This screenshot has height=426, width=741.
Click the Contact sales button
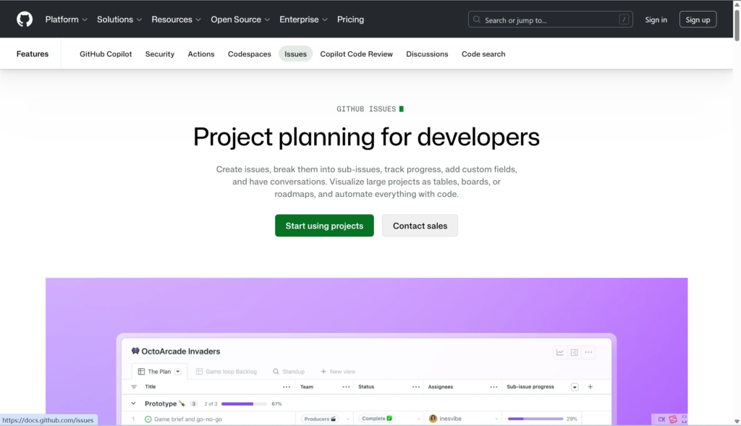(420, 226)
